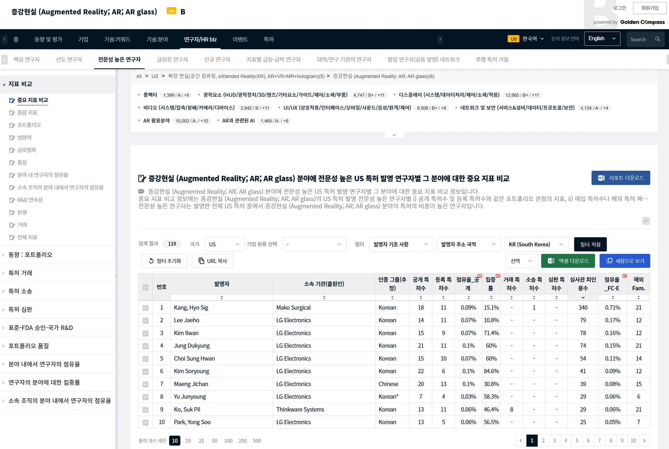Click the URL 복사 copy icon button
Screen dimensions: 669x449
tap(213, 261)
